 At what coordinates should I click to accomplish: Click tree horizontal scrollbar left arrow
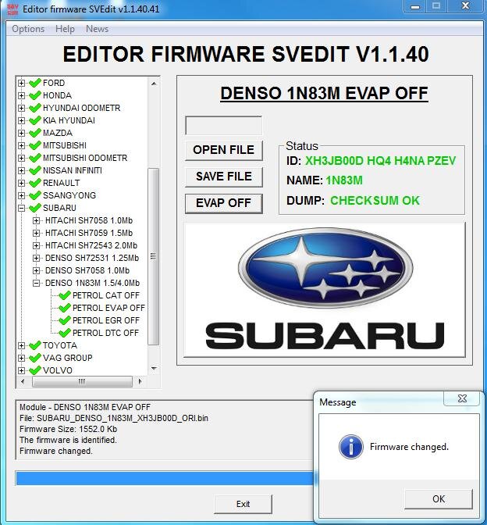[23, 381]
